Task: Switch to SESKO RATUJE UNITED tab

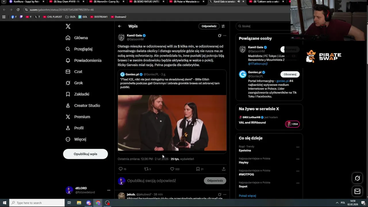Action: click(146, 2)
